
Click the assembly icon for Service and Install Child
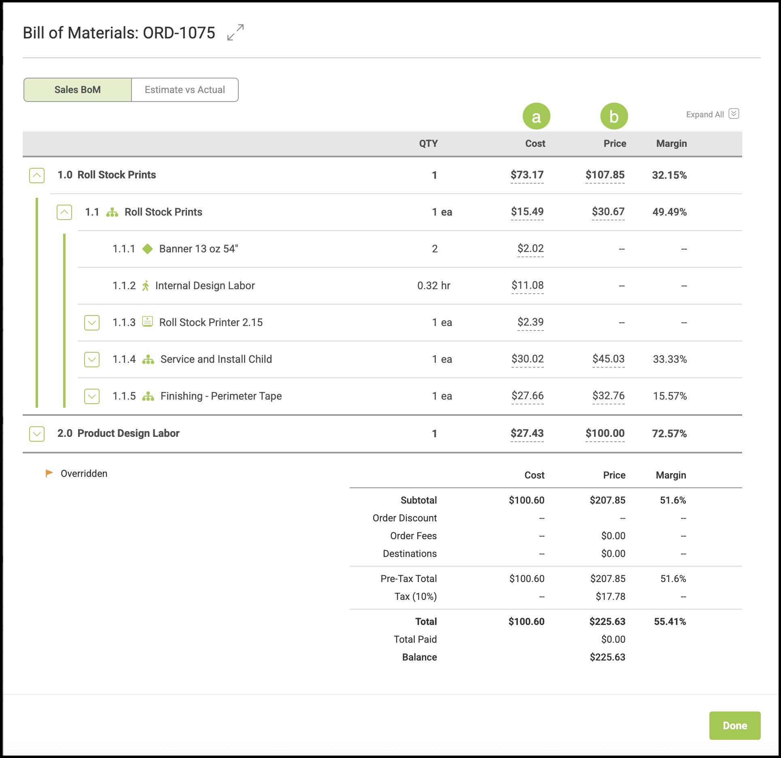(148, 360)
